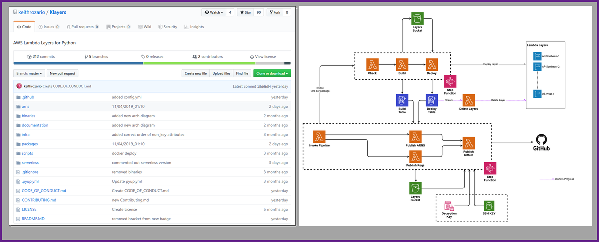Open the Branch master dropdown
599x242 pixels.
[30, 73]
